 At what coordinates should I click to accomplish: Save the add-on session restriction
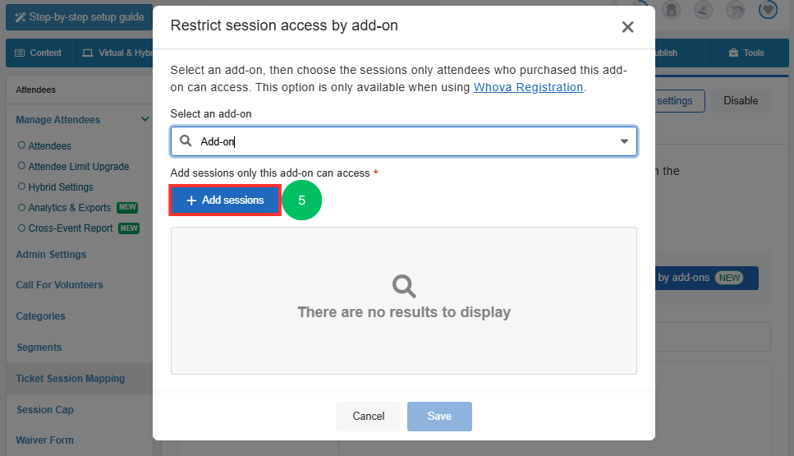pos(439,416)
